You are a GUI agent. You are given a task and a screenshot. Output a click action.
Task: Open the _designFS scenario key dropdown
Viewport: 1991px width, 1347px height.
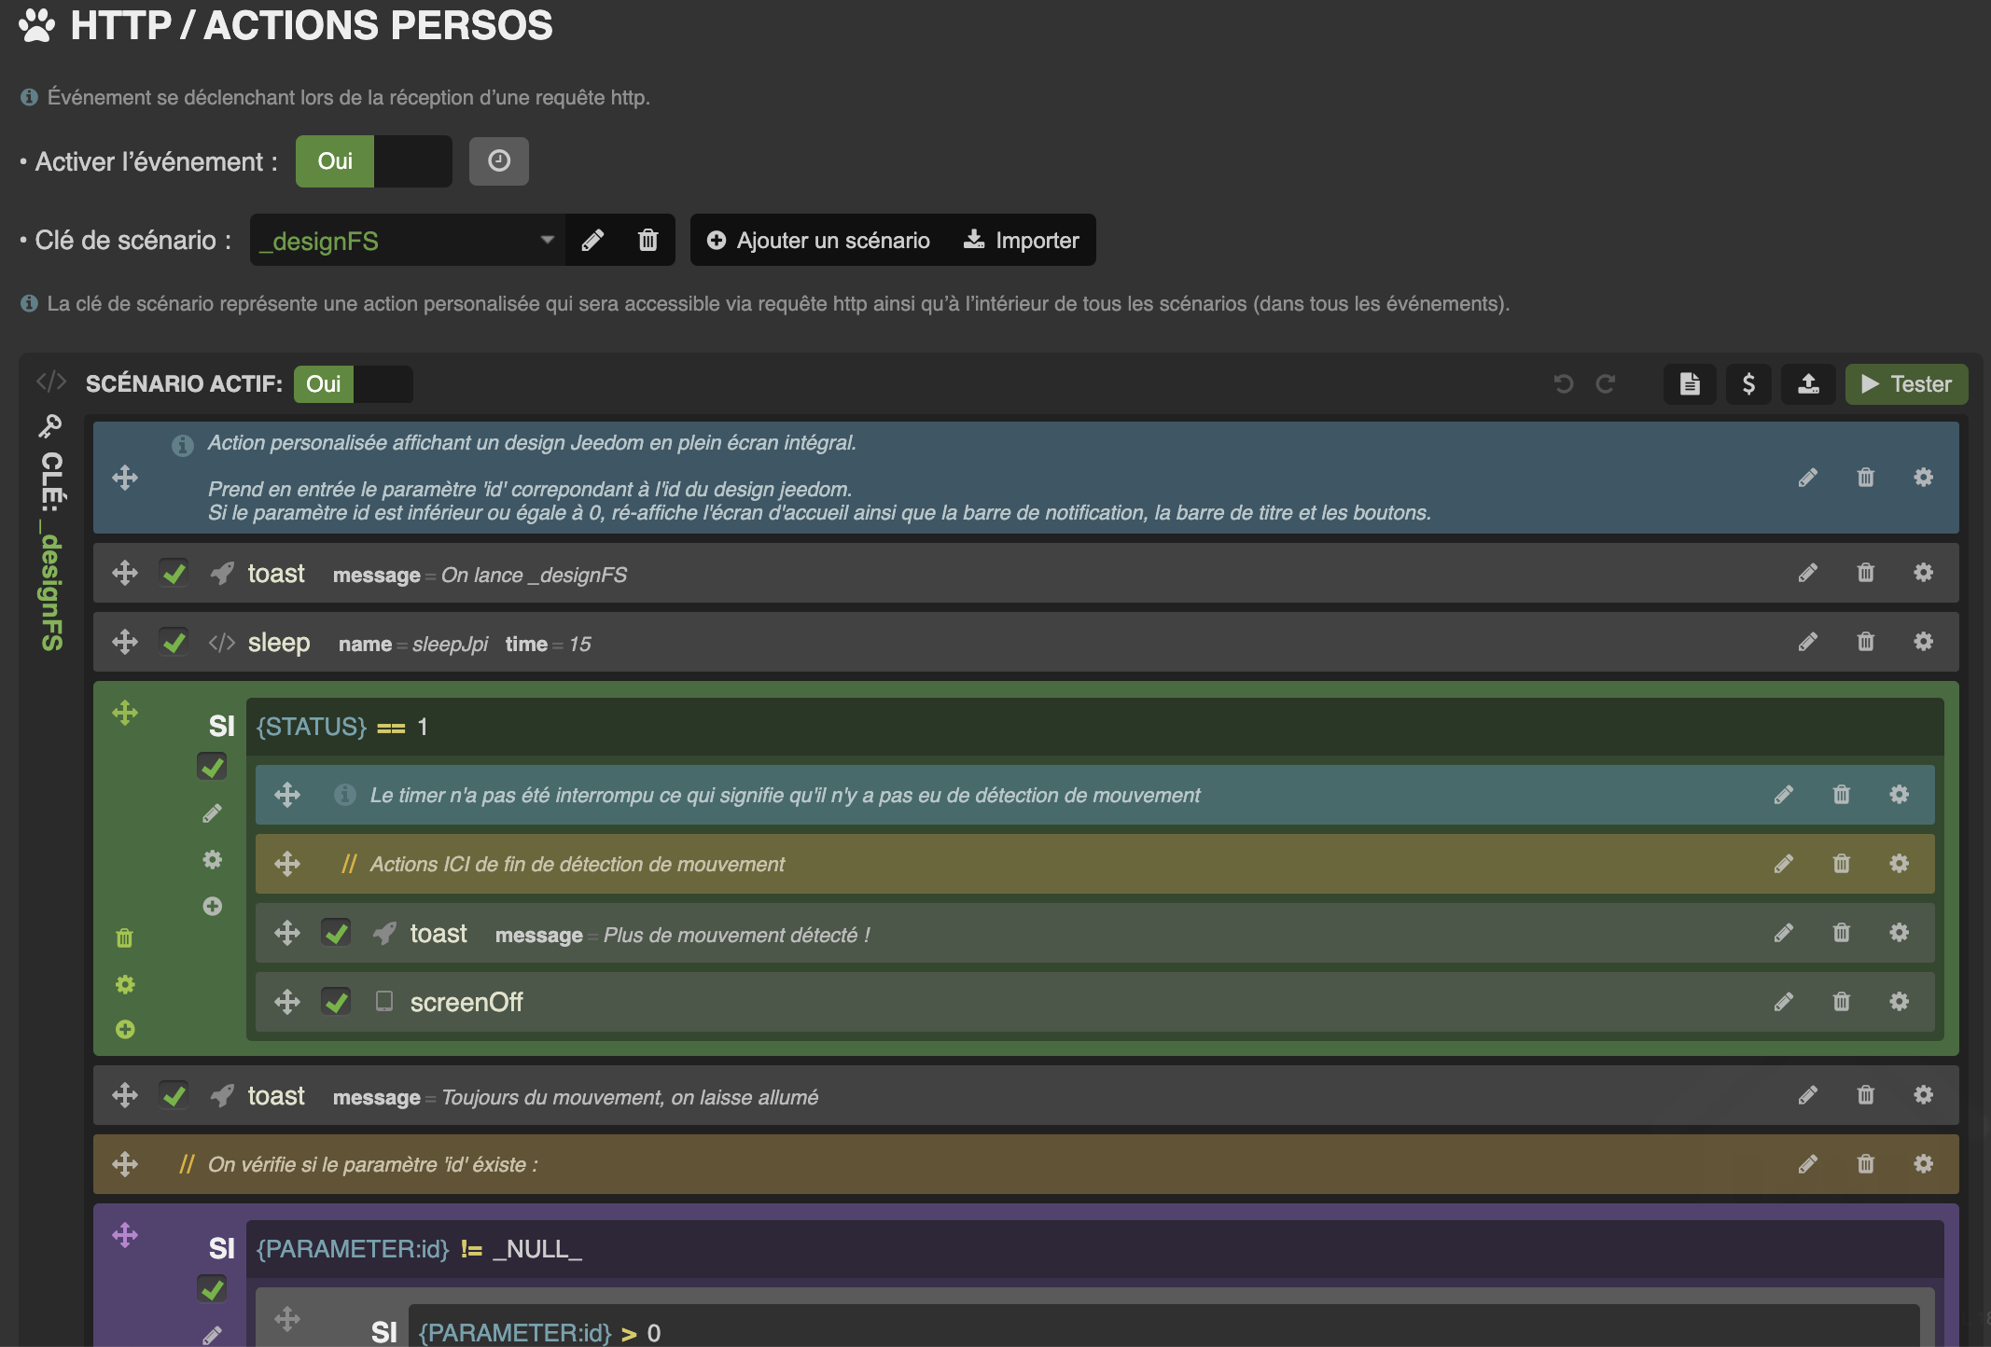pyautogui.click(x=407, y=241)
